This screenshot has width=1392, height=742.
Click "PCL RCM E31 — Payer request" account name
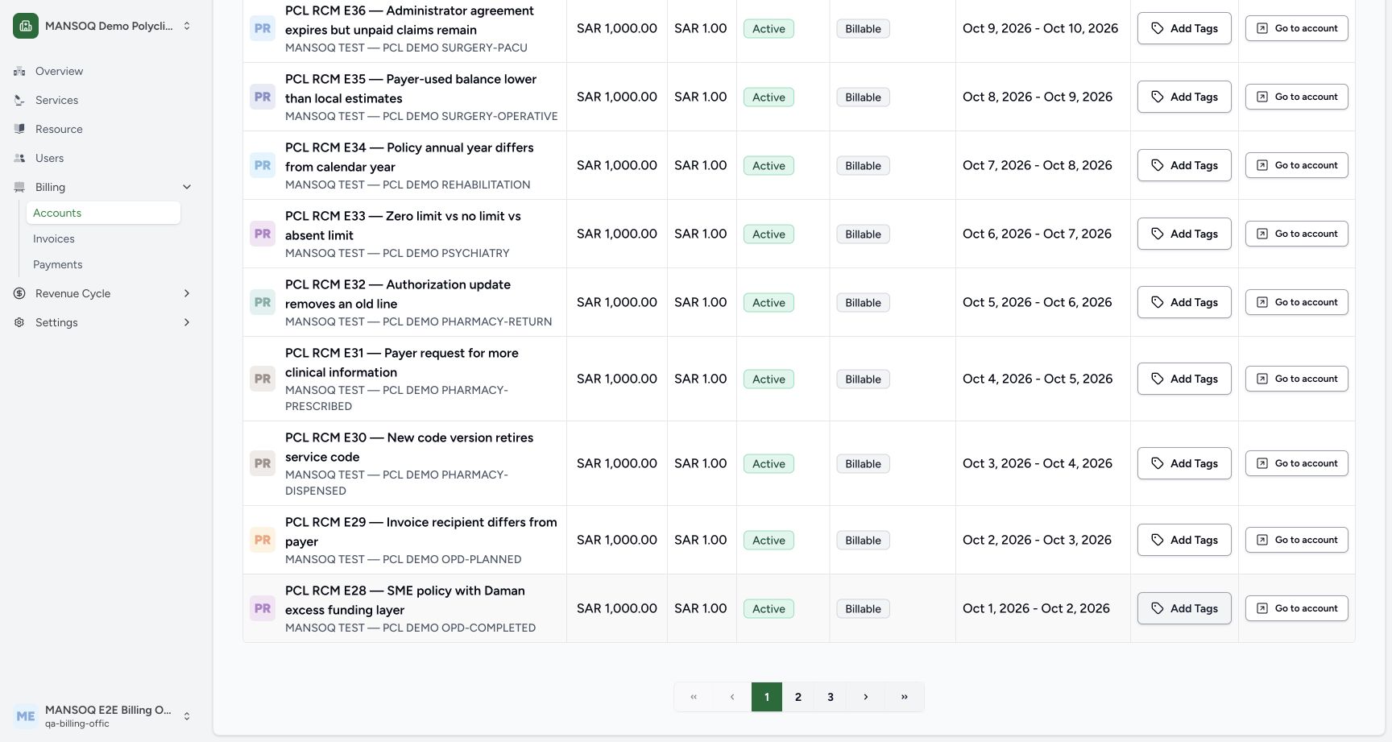(402, 363)
